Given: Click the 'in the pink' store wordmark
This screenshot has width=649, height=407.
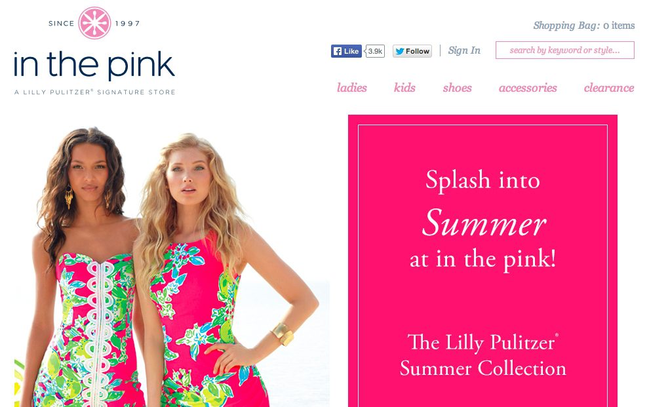Looking at the screenshot, I should 94,66.
